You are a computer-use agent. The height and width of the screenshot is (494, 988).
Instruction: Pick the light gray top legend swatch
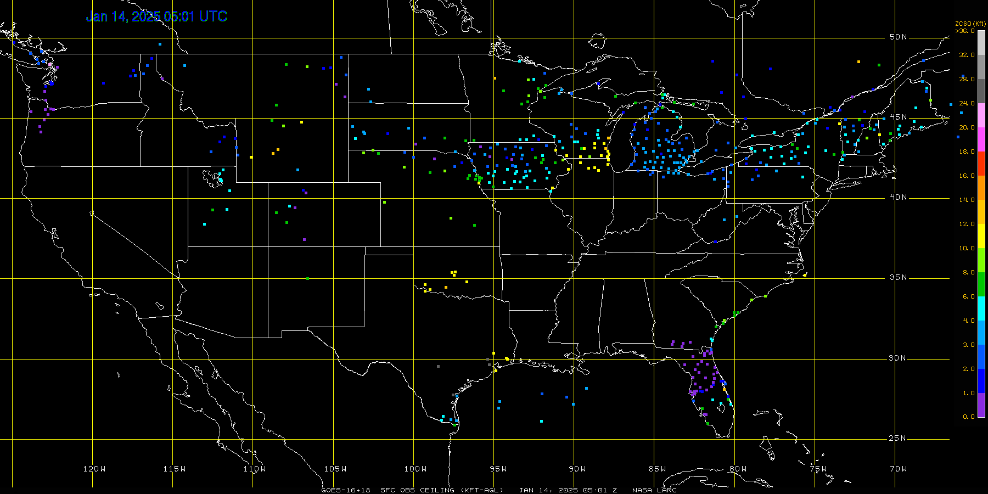(x=981, y=43)
